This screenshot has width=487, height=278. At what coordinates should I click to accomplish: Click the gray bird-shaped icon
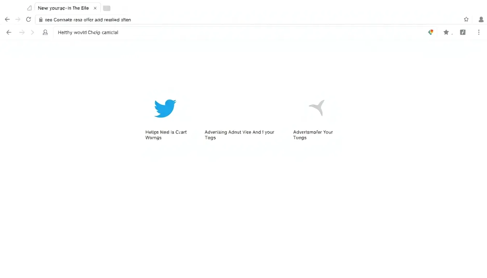pos(317,108)
